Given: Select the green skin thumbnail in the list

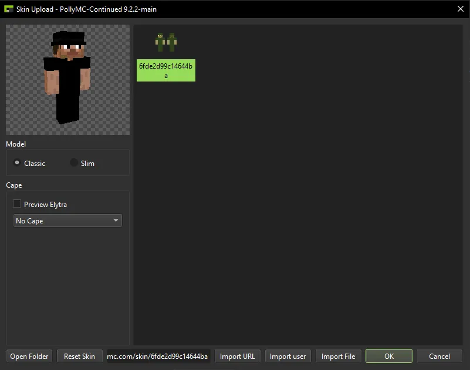Looking at the screenshot, I should 165,43.
